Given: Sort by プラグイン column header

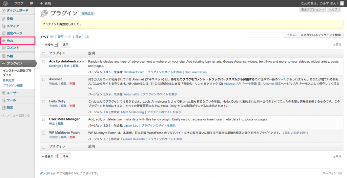Looking at the screenshot, I should point(57,53).
